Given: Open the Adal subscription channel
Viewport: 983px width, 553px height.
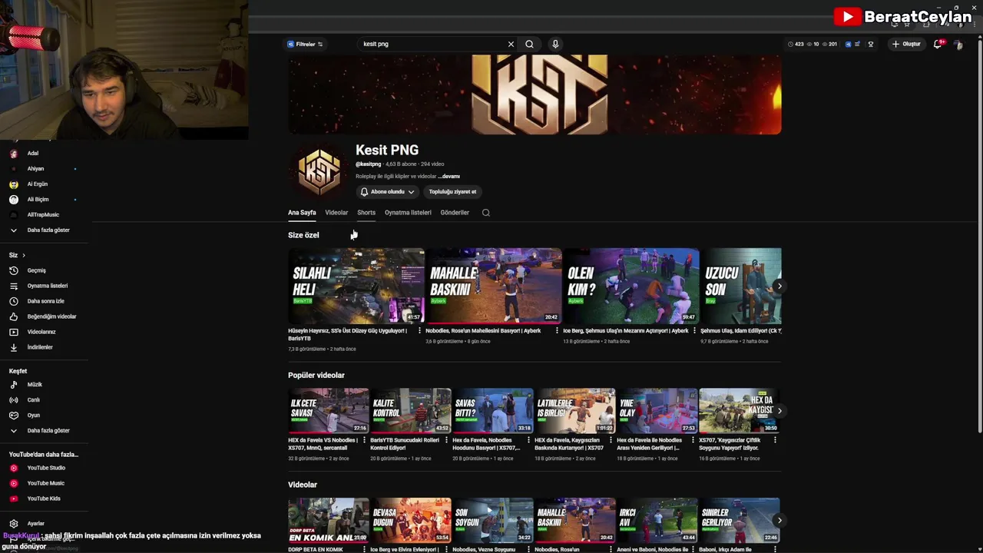Looking at the screenshot, I should [32, 154].
